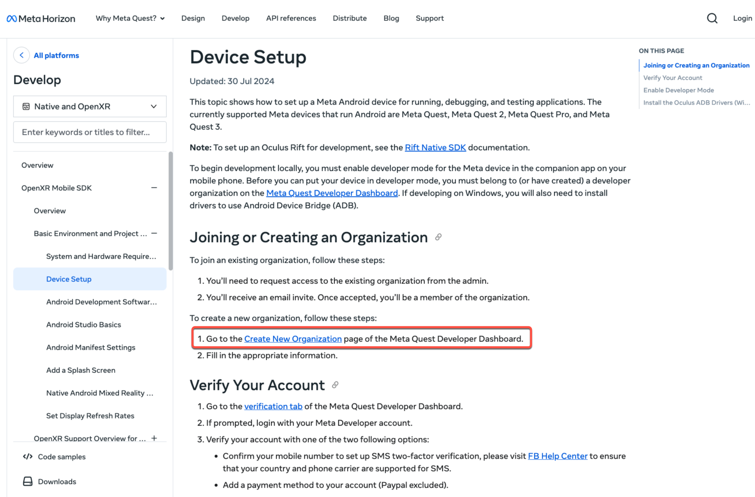Viewport: 755px width, 497px height.
Task: Open the Create New Organization link
Action: coord(293,339)
